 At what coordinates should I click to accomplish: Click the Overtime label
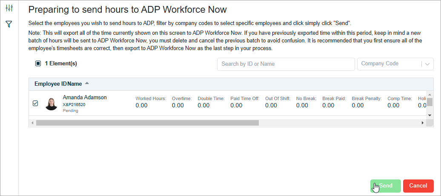182,99
